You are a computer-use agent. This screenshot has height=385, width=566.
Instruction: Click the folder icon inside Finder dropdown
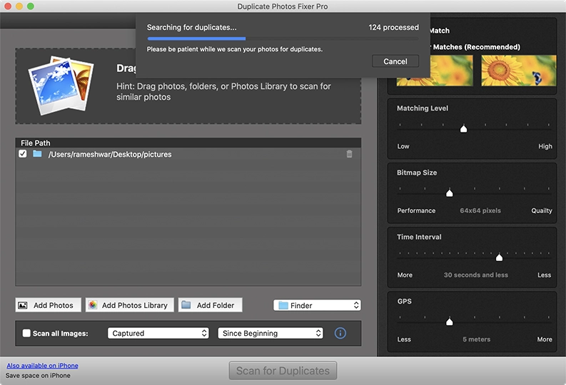click(x=283, y=305)
